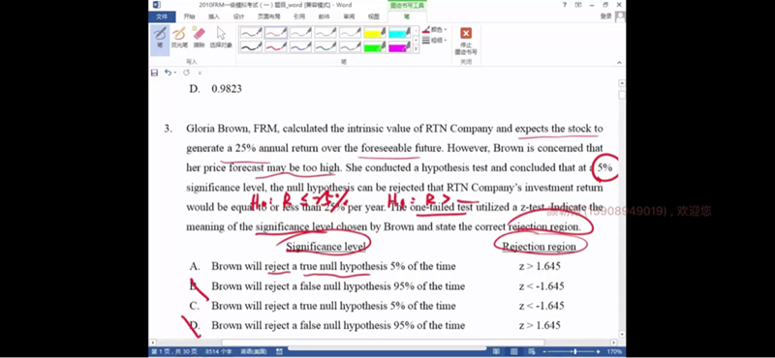Open the pen Color (颜色) dropdown
The height and width of the screenshot is (358, 775).
pos(434,30)
